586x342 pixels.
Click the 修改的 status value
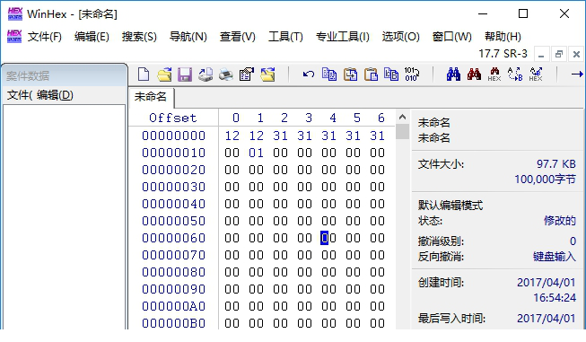[560, 221]
